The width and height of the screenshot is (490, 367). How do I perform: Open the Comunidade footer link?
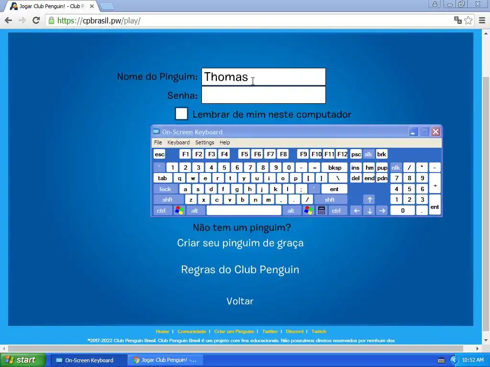191,332
